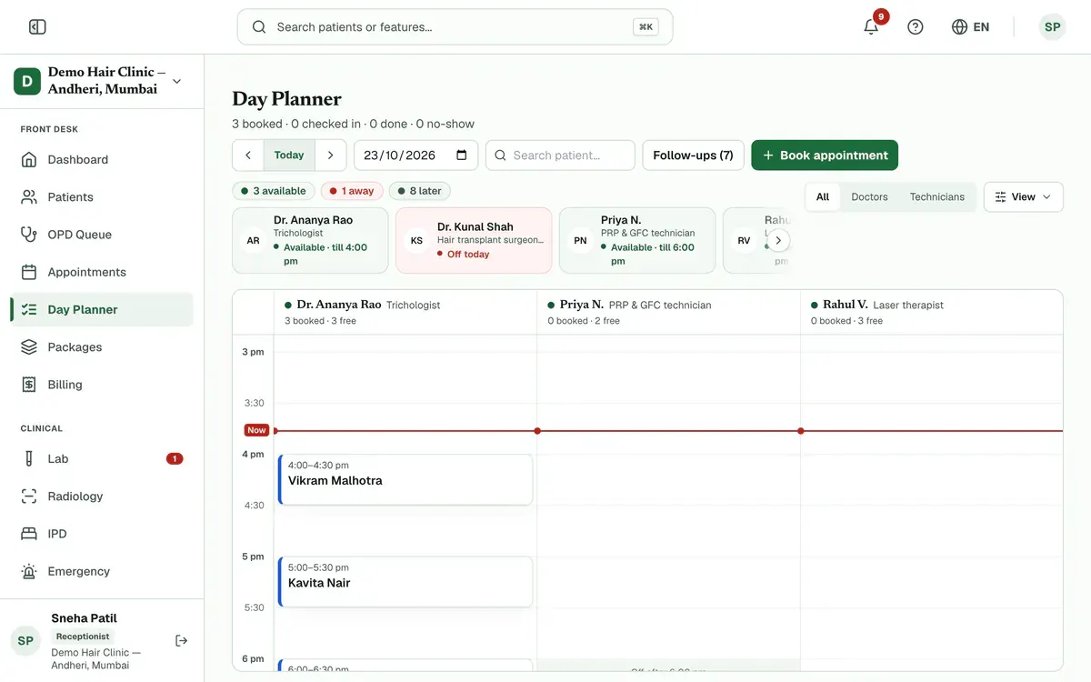Click the Rahul V. column header
The width and height of the screenshot is (1091, 682).
(x=931, y=312)
